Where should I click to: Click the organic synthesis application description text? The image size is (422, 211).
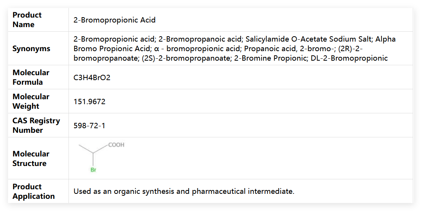pyautogui.click(x=184, y=191)
